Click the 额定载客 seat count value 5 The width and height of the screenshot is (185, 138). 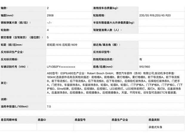[x=48, y=37]
